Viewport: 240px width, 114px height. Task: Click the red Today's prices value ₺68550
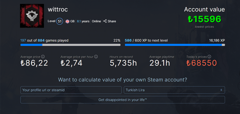pos(202,63)
